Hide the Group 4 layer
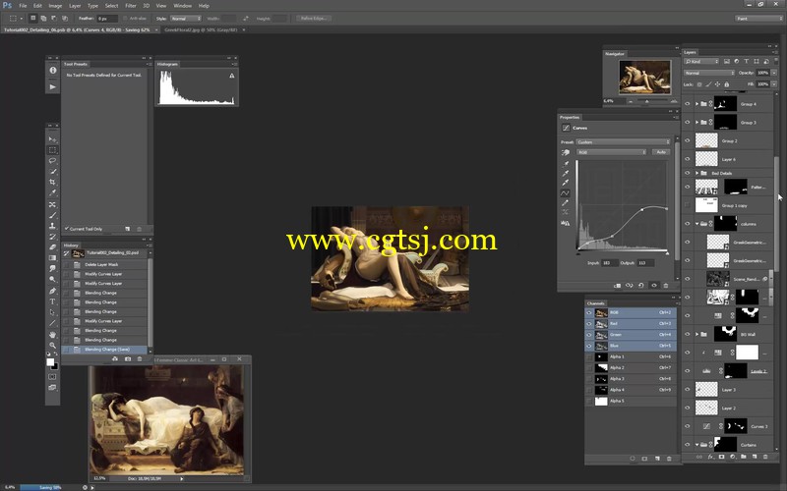Screen dimensions: 787x491 pyautogui.click(x=688, y=104)
